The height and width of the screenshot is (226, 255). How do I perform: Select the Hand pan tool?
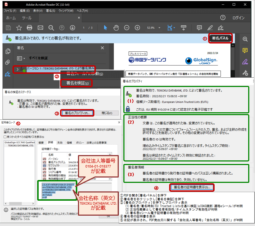116,28
